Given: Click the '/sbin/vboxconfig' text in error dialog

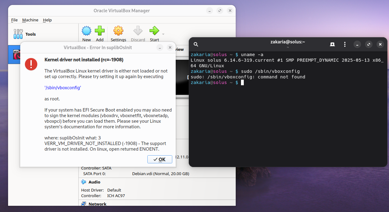Looking at the screenshot, I should [x=63, y=88].
